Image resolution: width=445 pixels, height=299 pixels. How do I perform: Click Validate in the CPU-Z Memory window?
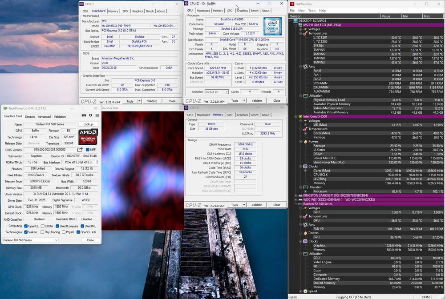[x=257, y=205]
